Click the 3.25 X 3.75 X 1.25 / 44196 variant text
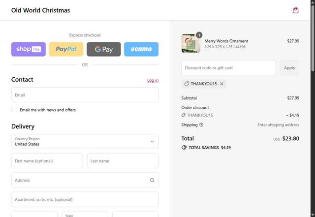The image size is (315, 217). tap(225, 47)
